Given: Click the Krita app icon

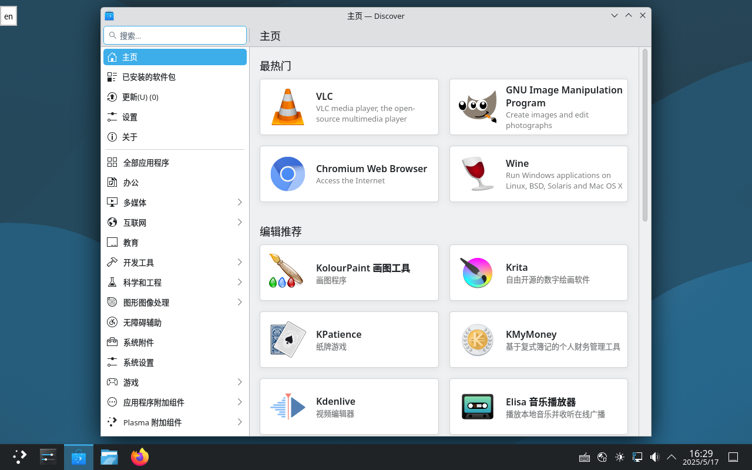Looking at the screenshot, I should (477, 273).
